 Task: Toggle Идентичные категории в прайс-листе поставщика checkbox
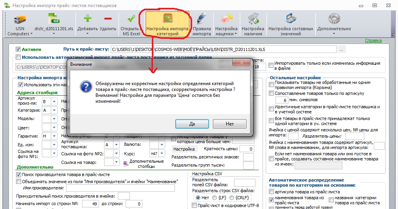pyautogui.click(x=271, y=109)
